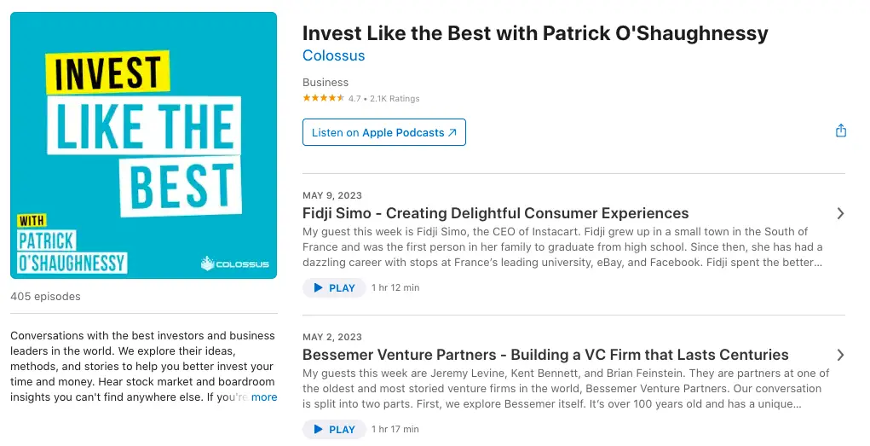This screenshot has width=870, height=446.
Task: Play the 1 hr 12 min episode
Action: pyautogui.click(x=334, y=287)
